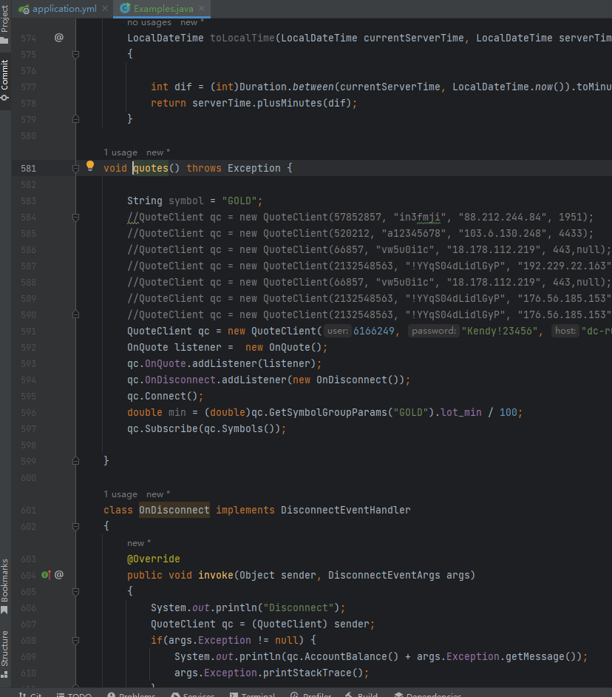This screenshot has height=697, width=612.
Task: Click the @ gutter icon on line 574
Action: tap(59, 38)
